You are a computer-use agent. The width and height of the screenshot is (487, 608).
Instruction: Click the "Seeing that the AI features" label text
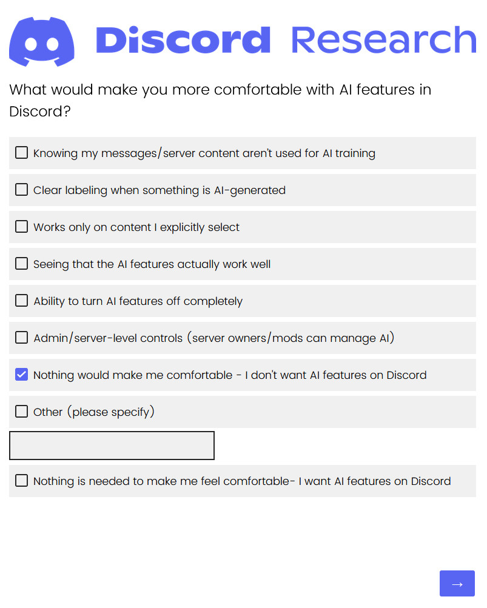pos(152,264)
